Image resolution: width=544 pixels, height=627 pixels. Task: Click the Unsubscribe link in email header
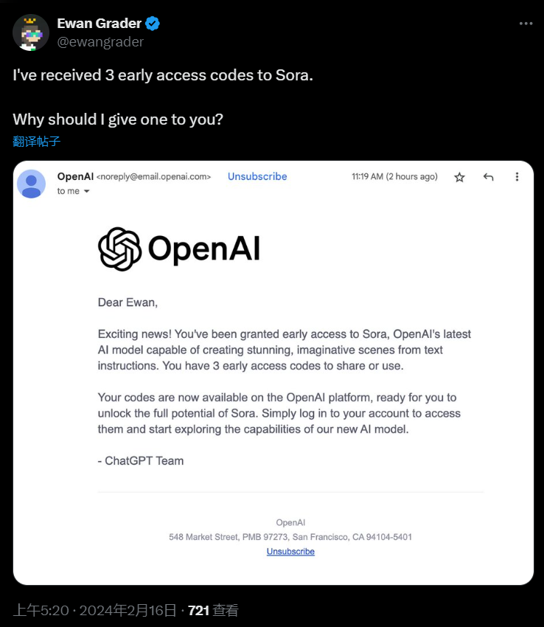coord(257,176)
